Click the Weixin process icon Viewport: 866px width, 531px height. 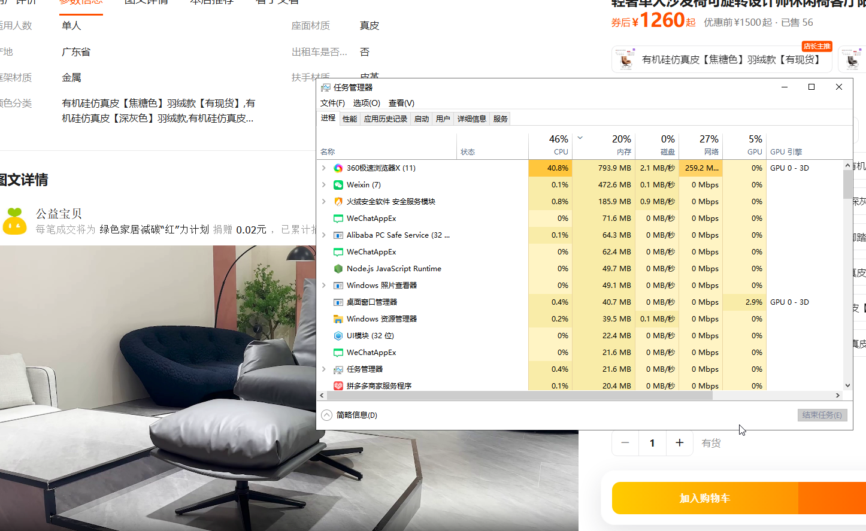[x=338, y=184]
